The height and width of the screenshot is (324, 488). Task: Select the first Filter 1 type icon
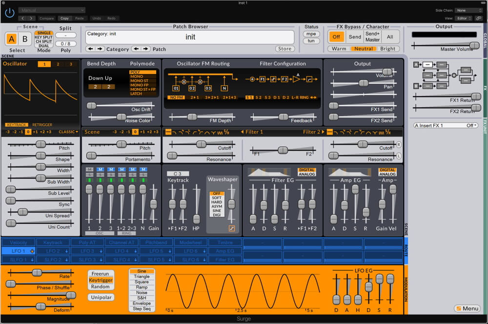click(x=168, y=132)
